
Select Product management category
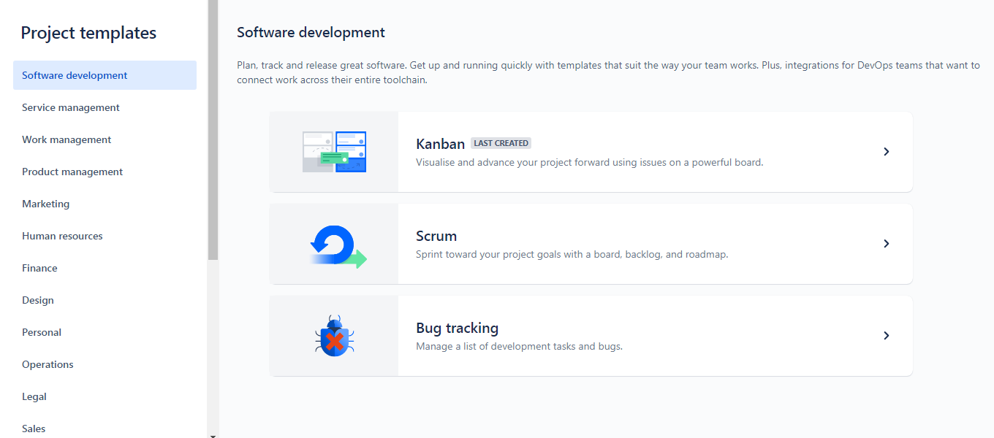click(105, 172)
